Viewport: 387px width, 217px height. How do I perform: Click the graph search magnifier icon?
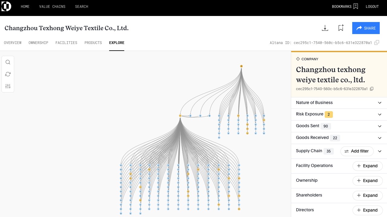click(8, 62)
